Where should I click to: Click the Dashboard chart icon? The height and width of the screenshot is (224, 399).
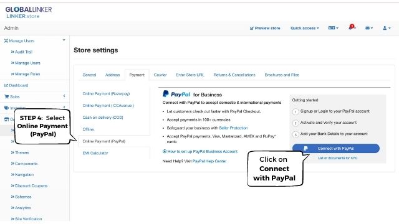point(6,85)
